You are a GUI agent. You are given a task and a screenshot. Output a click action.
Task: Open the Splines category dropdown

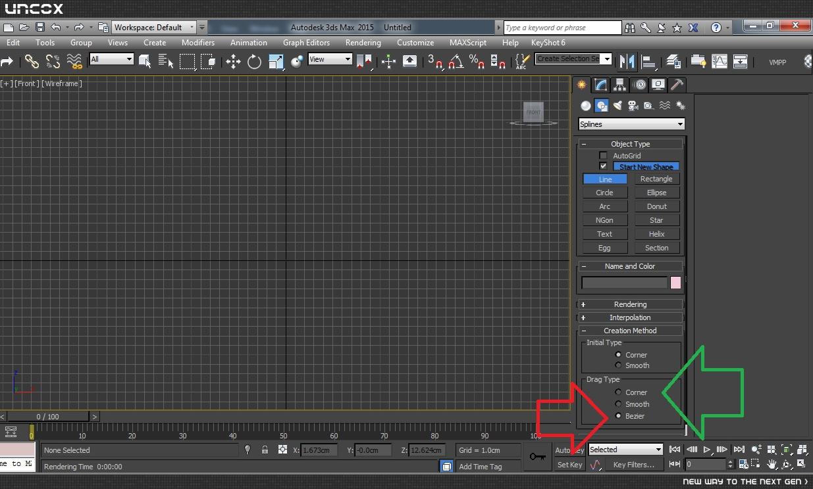tap(631, 124)
